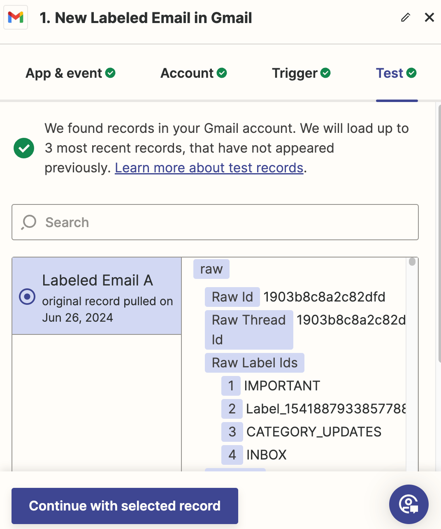Viewport: 441px width, 529px height.
Task: Click the Raw Thread Id field label
Action: coord(249,330)
